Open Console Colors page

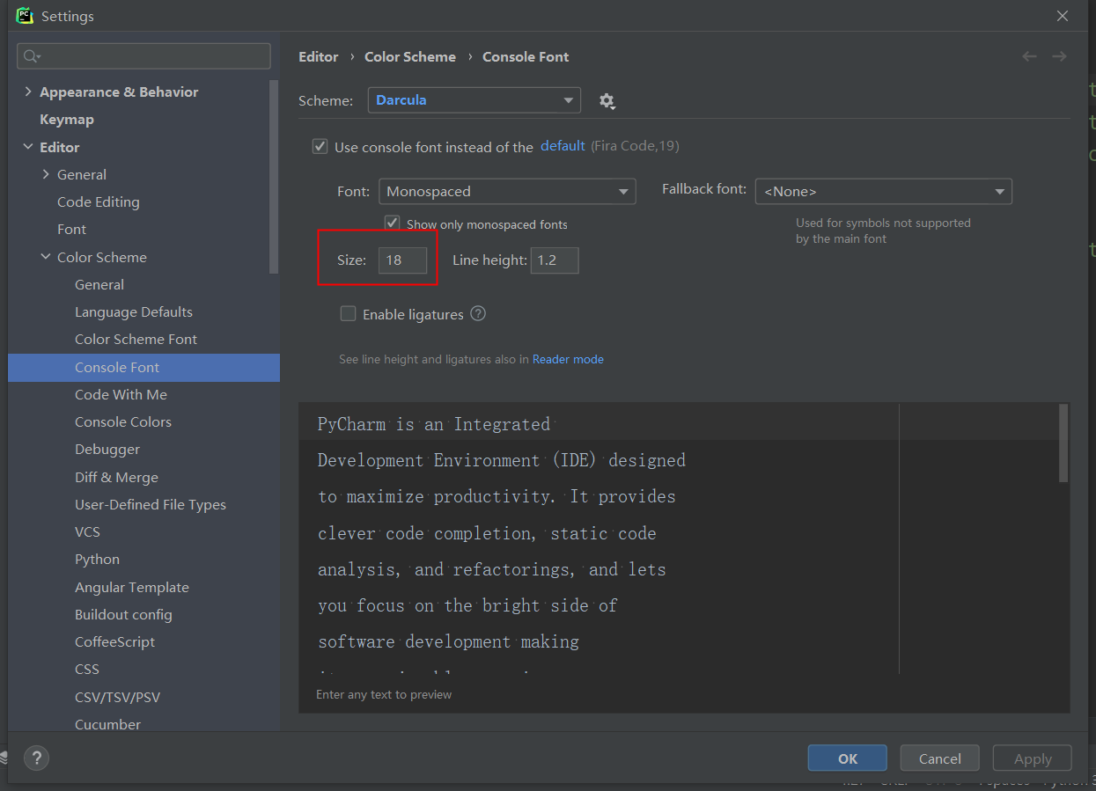[x=123, y=421]
